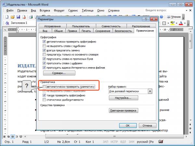This screenshot has width=195, height=146.
Task: Switch to the Пользователь tab
Action: coord(81,26)
